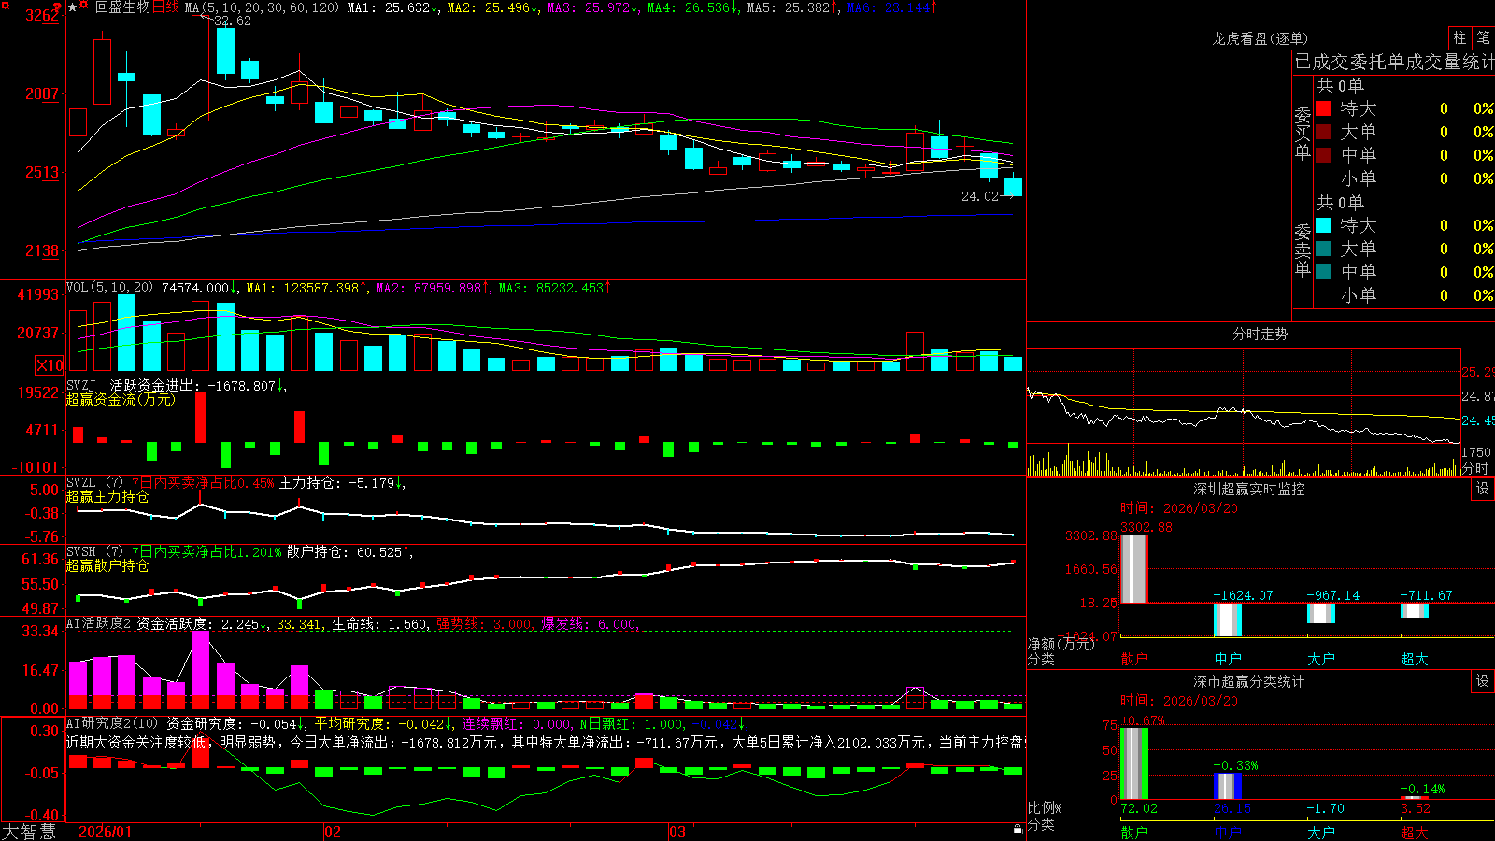
Task: Click VOL(5,10,20) indicator label
Action: click(x=110, y=288)
